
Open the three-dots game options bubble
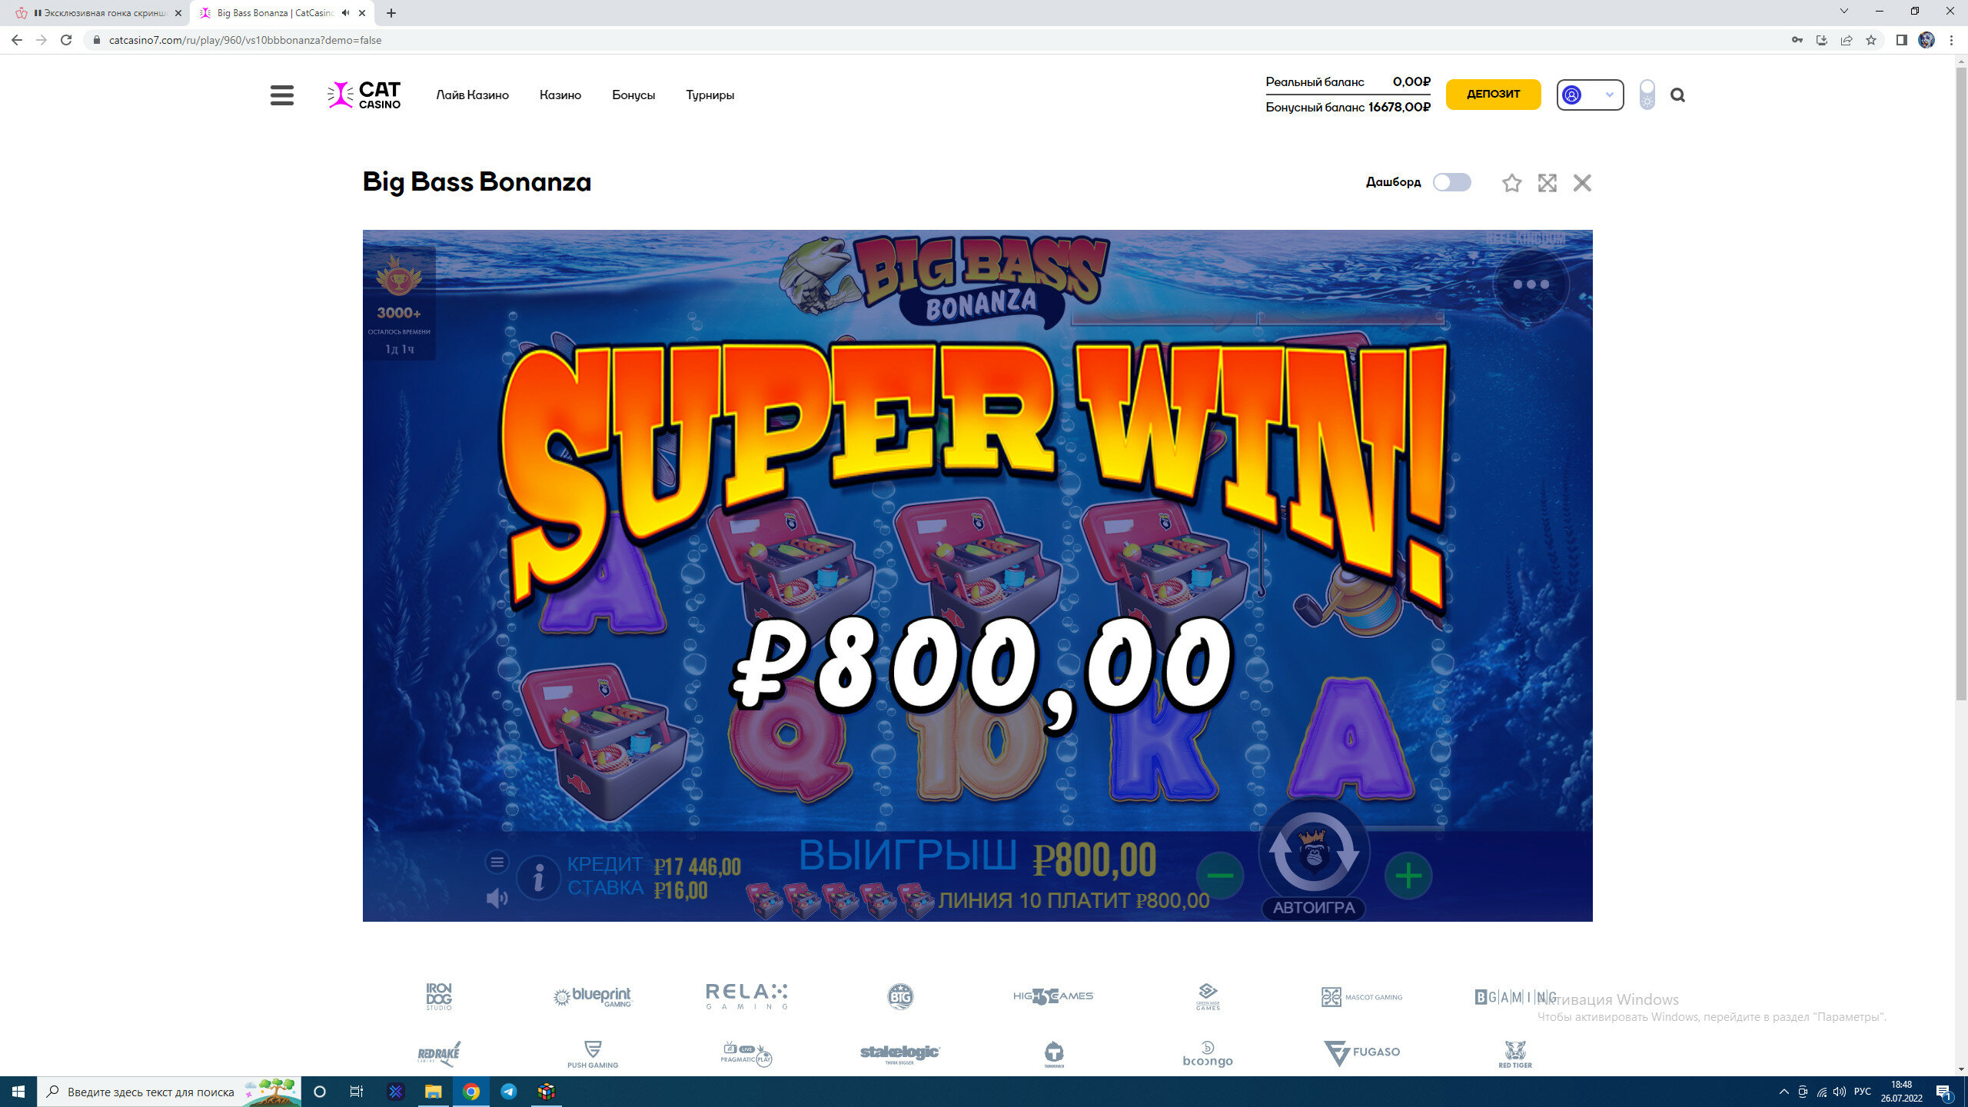(1531, 284)
